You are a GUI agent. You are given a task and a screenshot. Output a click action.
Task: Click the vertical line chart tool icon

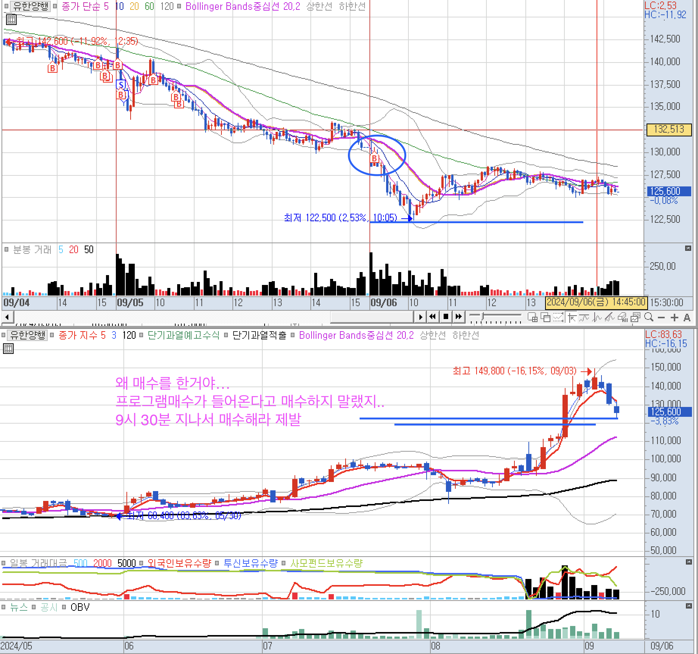tap(597, 317)
